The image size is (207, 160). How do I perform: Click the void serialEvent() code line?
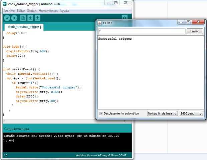coord(21,69)
